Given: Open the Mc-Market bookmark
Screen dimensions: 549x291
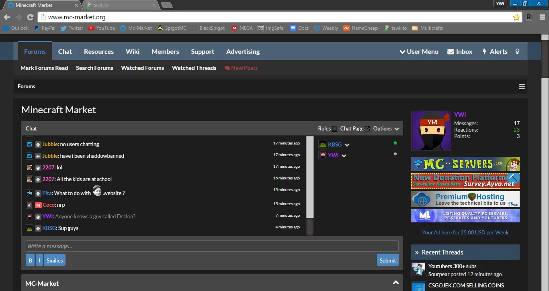Looking at the screenshot, I should pos(136,28).
